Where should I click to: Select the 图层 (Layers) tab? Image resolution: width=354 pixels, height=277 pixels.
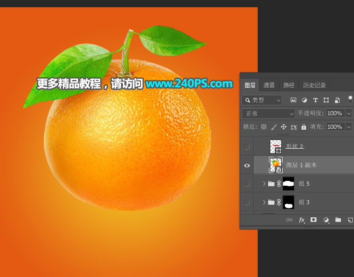pyautogui.click(x=250, y=85)
